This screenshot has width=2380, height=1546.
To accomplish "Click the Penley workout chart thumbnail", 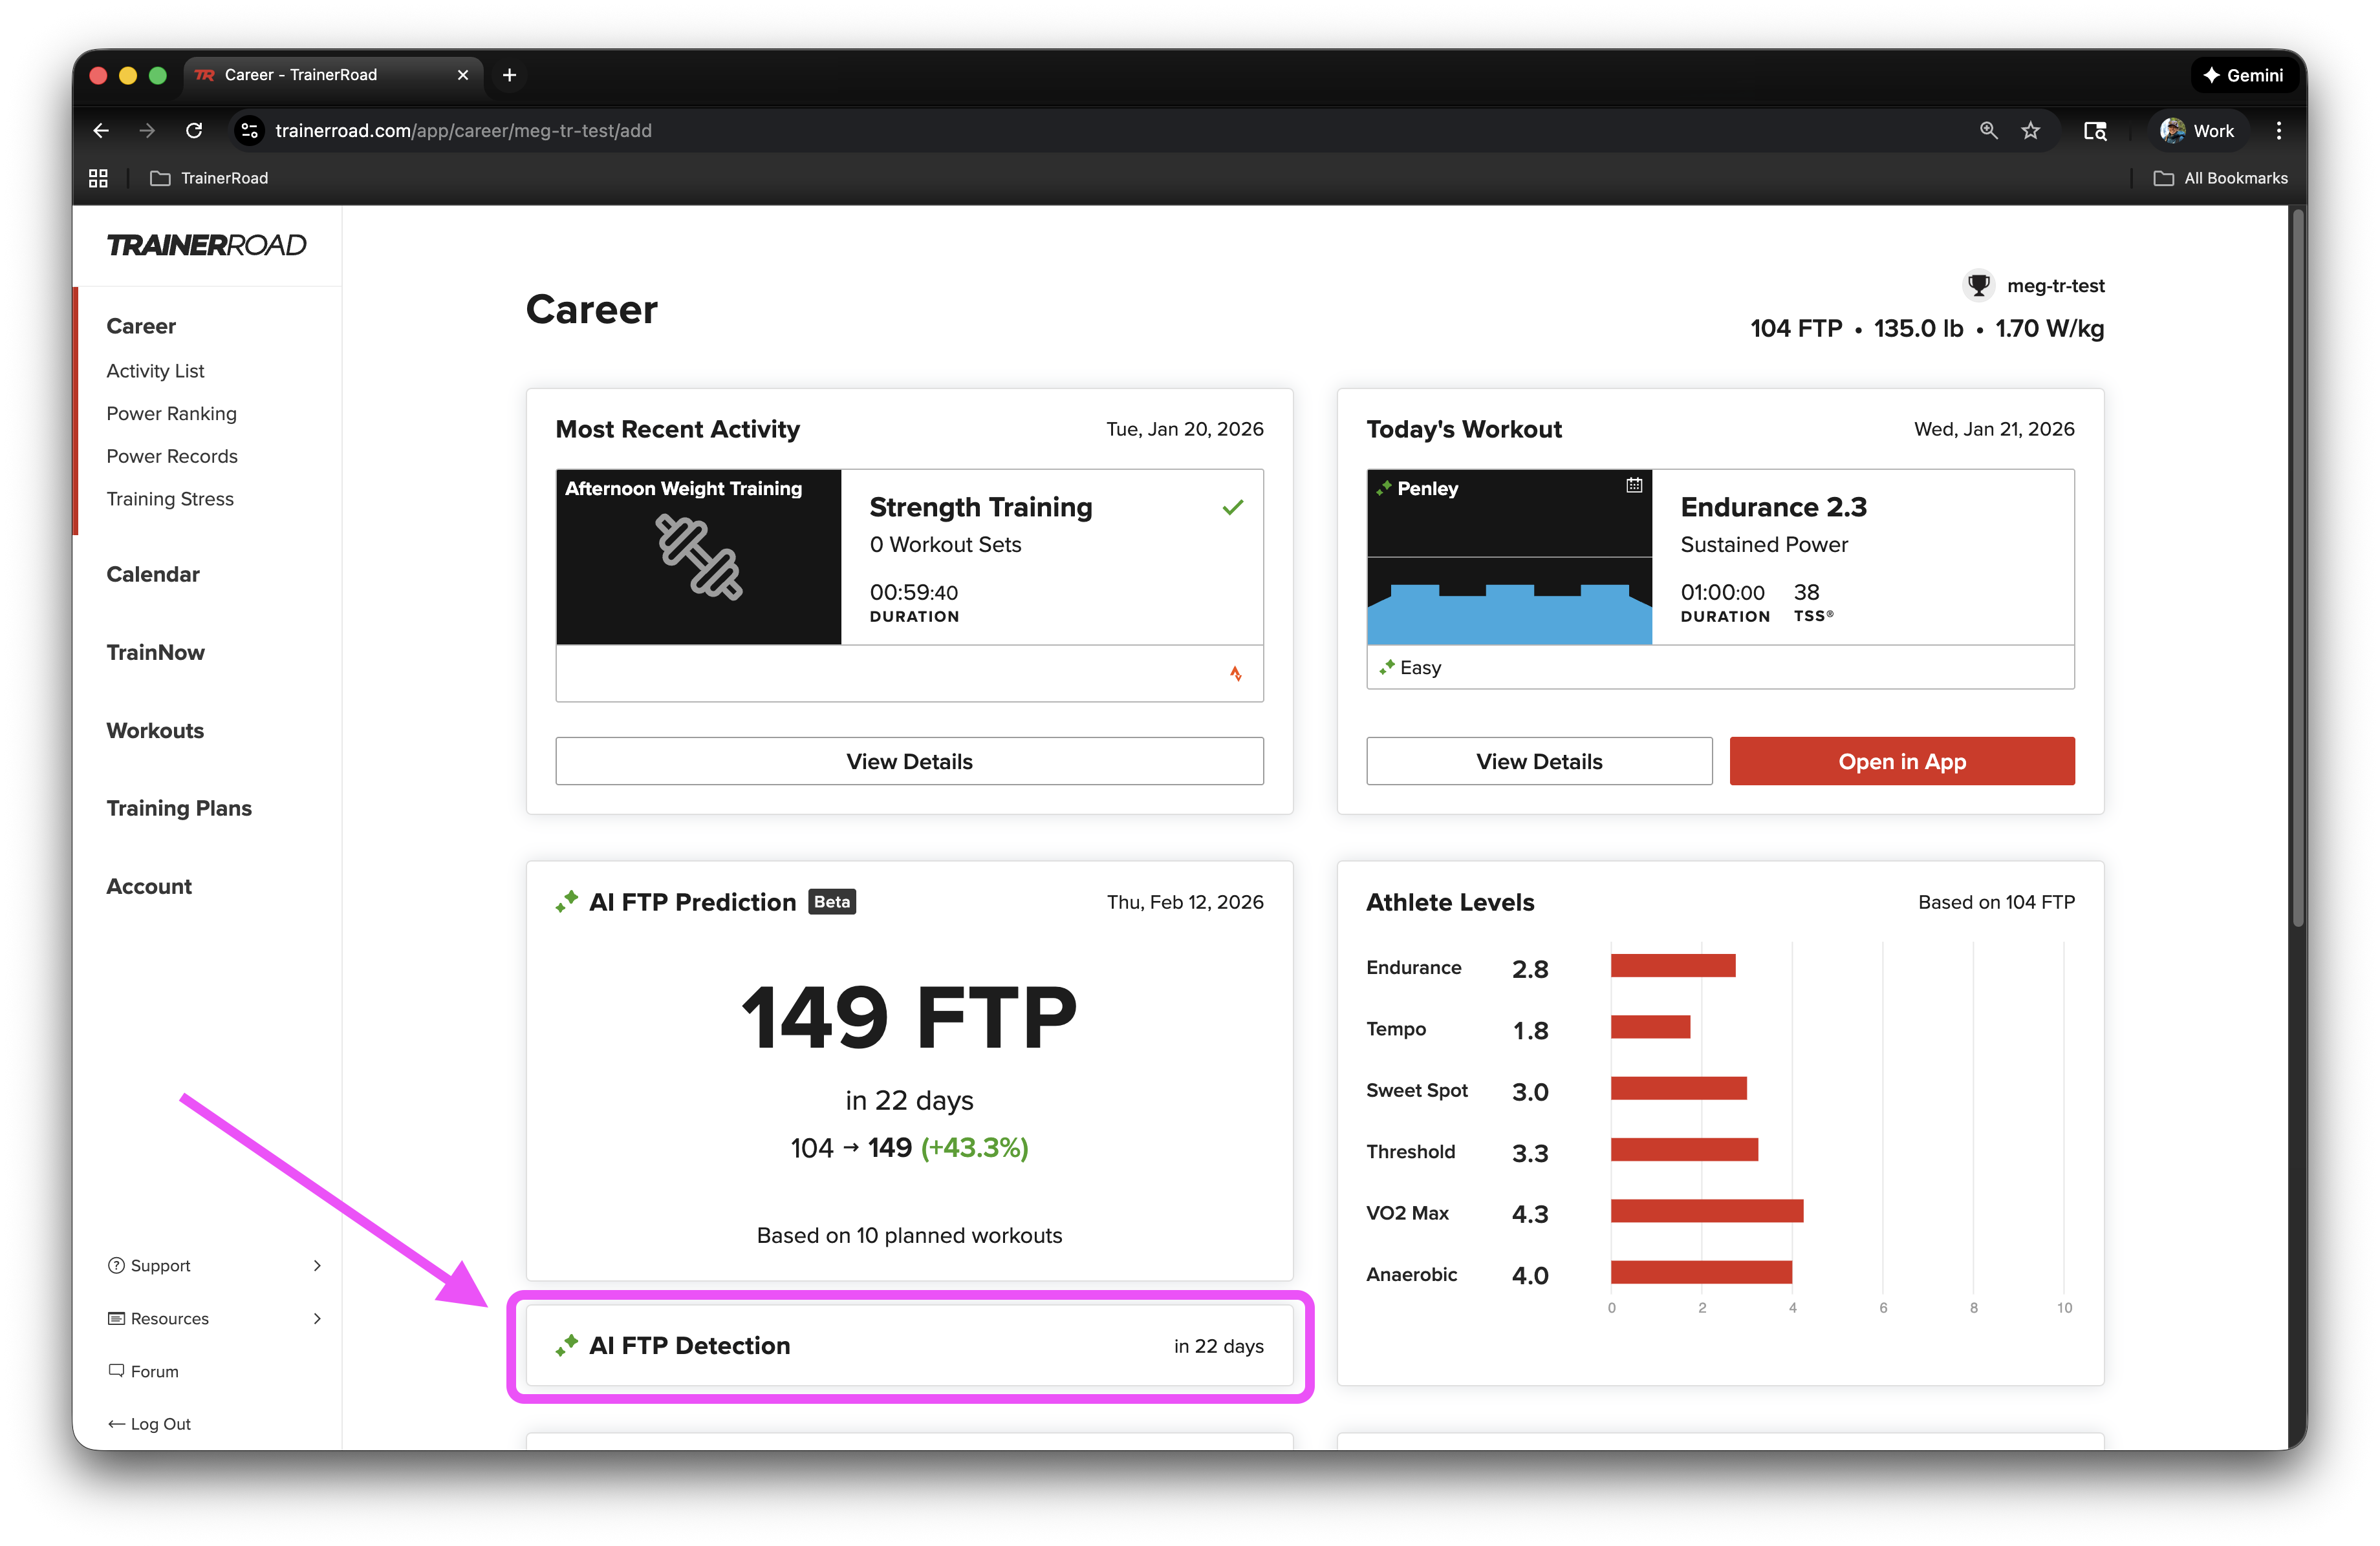I will [1509, 556].
